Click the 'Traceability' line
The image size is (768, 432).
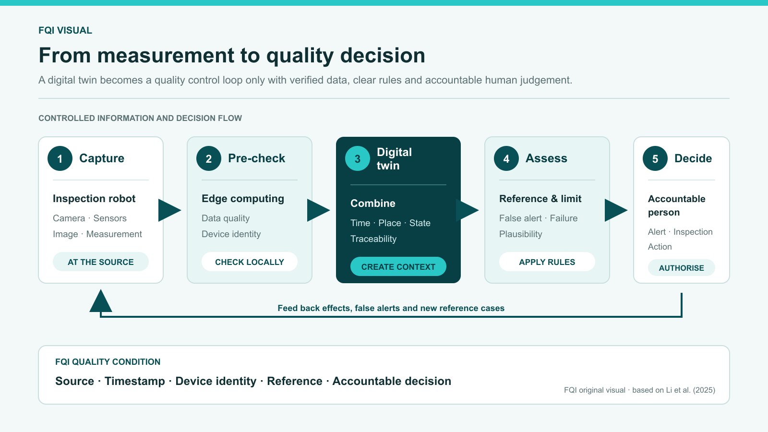click(x=373, y=239)
